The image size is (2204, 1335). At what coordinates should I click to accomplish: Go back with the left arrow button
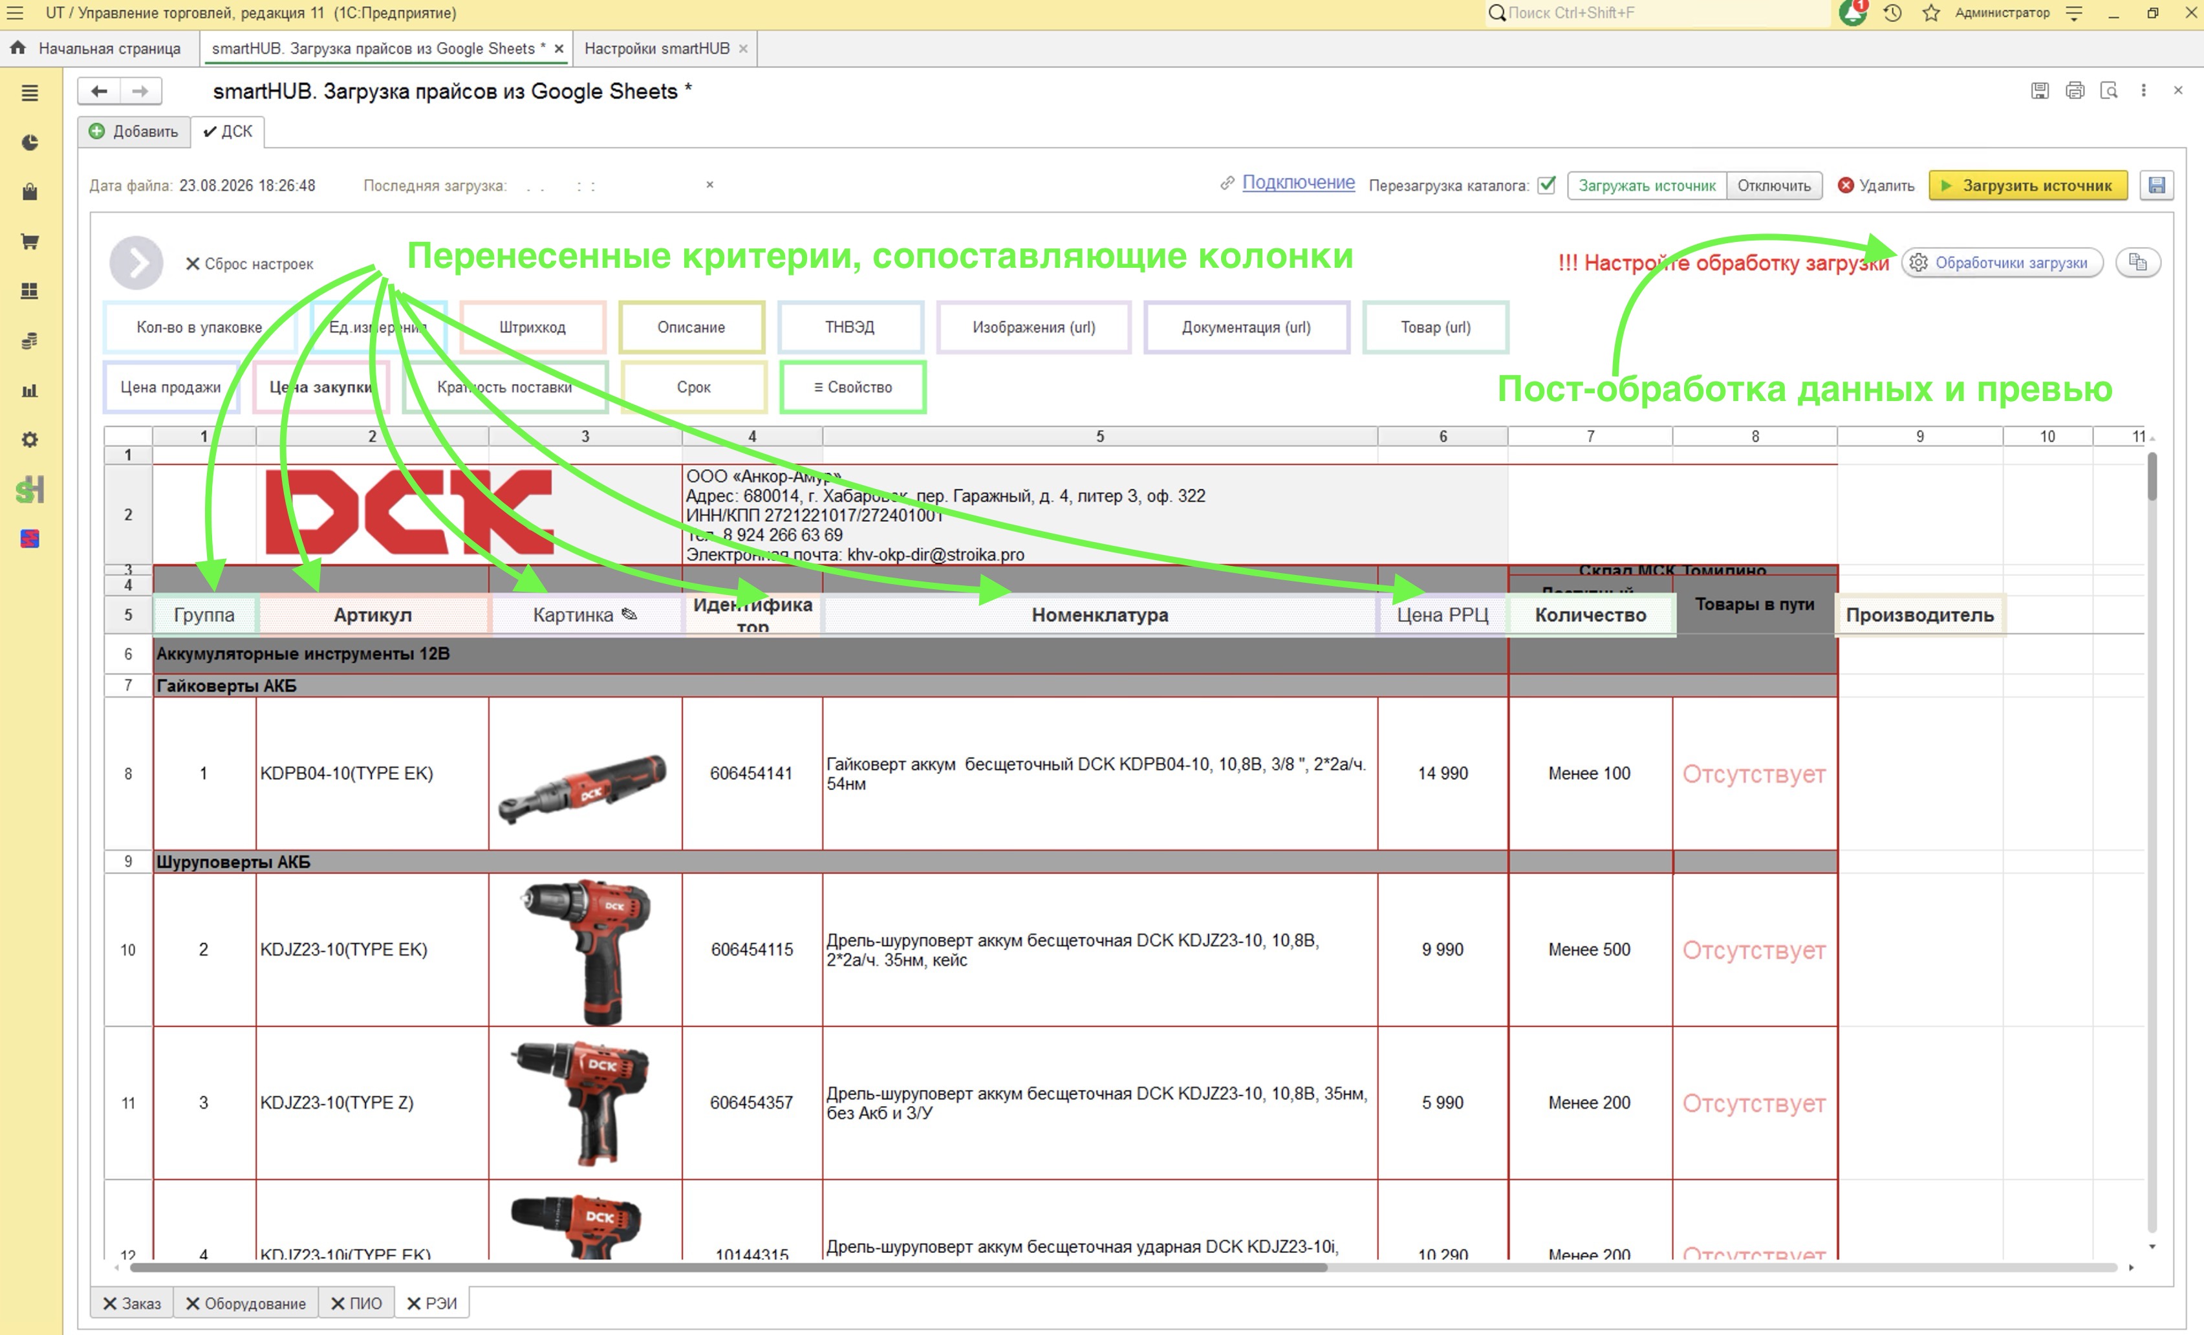coord(100,91)
